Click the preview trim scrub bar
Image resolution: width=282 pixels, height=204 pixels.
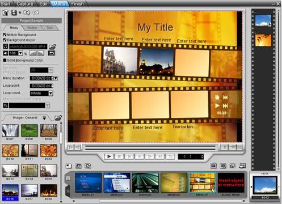point(150,147)
